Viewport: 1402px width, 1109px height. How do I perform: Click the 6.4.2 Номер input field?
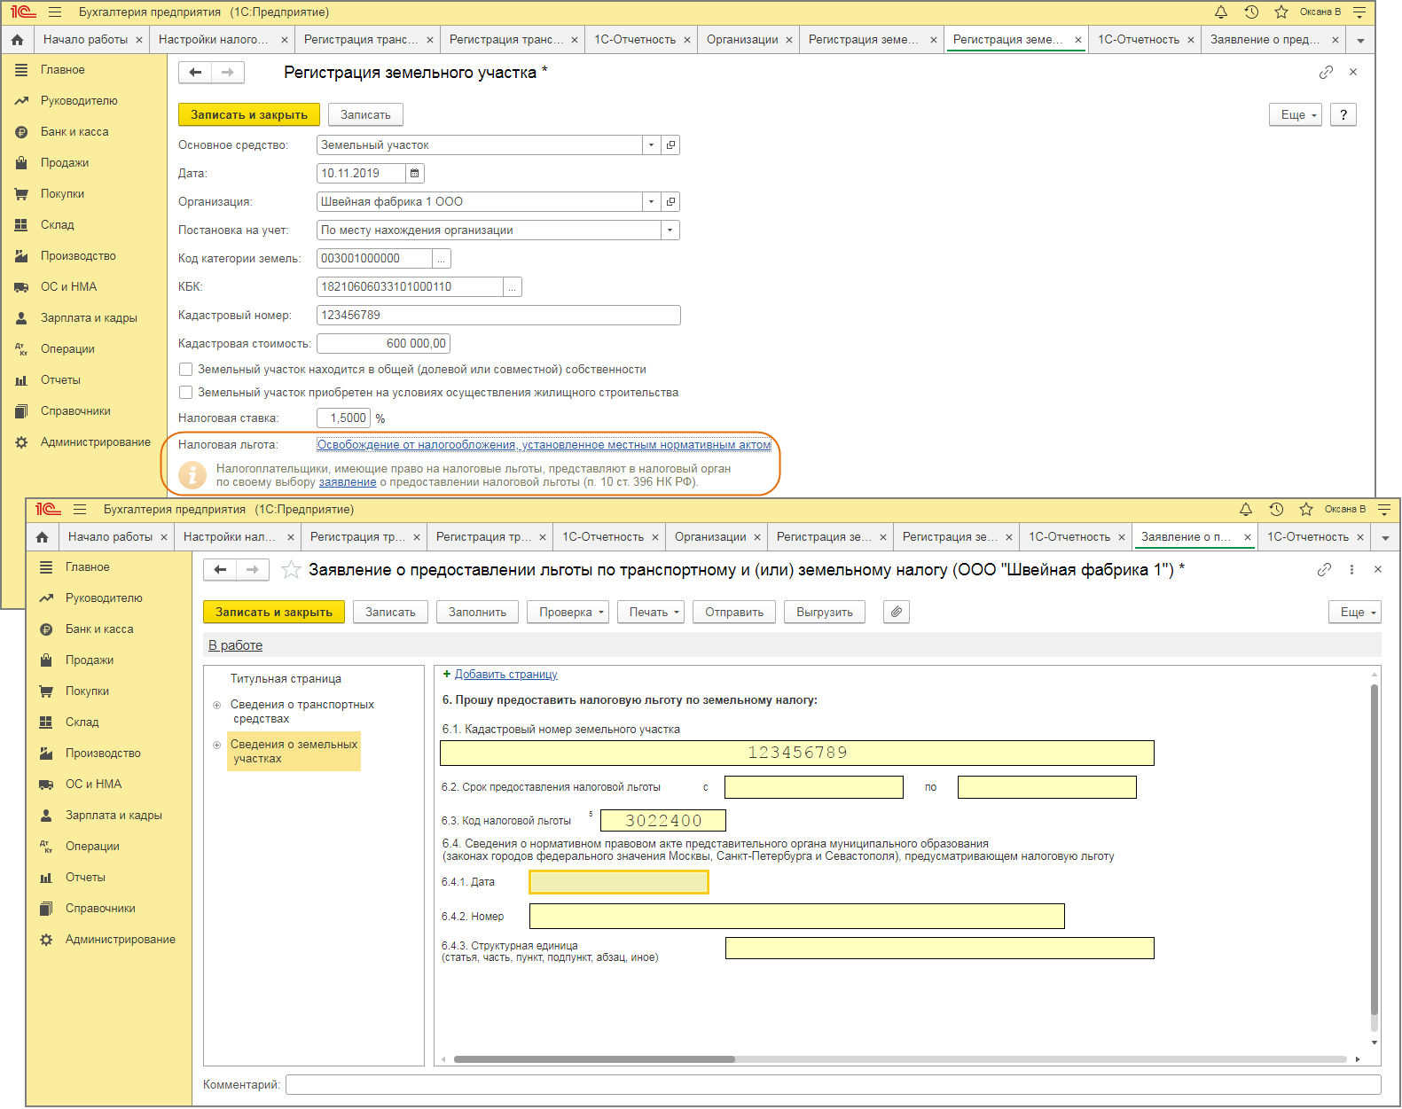point(796,917)
